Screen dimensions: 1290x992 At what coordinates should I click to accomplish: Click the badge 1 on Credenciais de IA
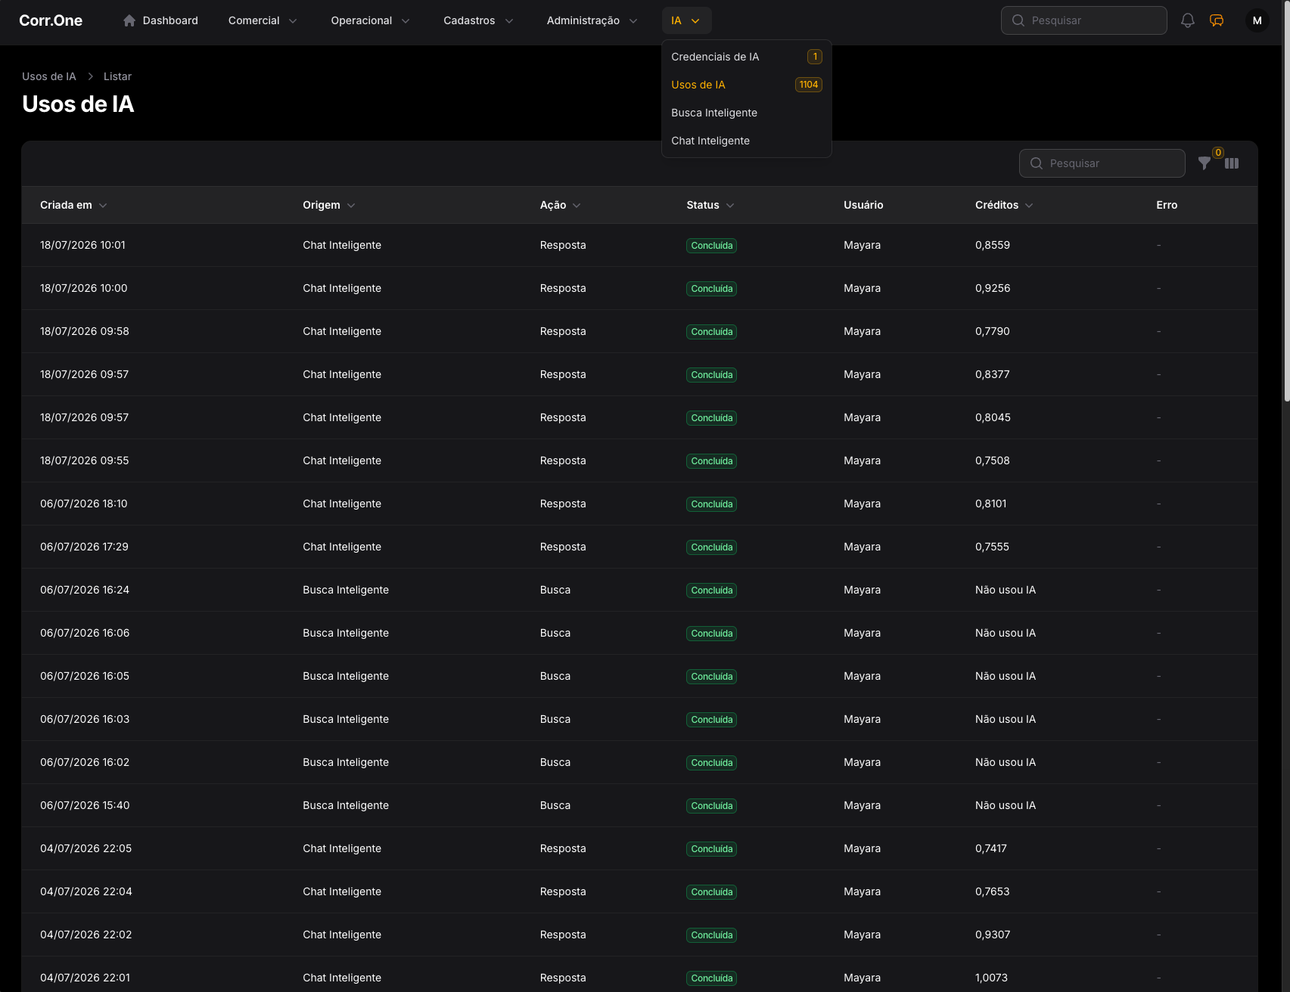click(x=815, y=57)
